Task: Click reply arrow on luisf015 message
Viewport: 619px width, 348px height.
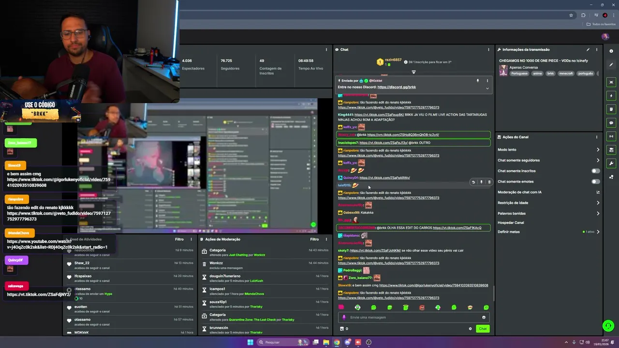Action: (473, 182)
